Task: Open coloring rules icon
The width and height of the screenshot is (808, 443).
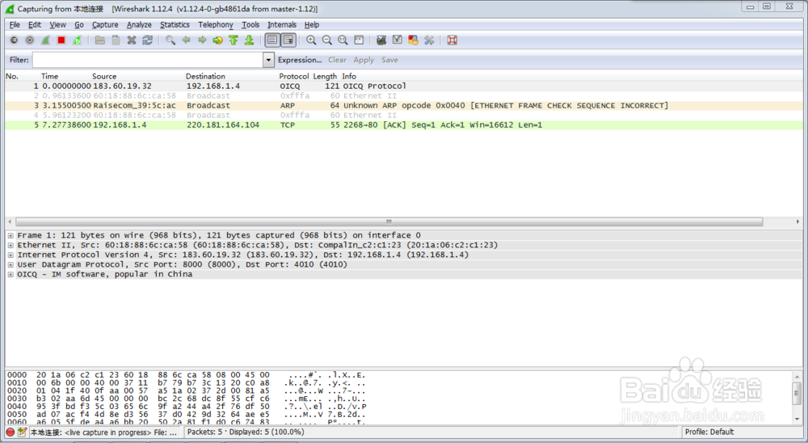Action: click(413, 40)
